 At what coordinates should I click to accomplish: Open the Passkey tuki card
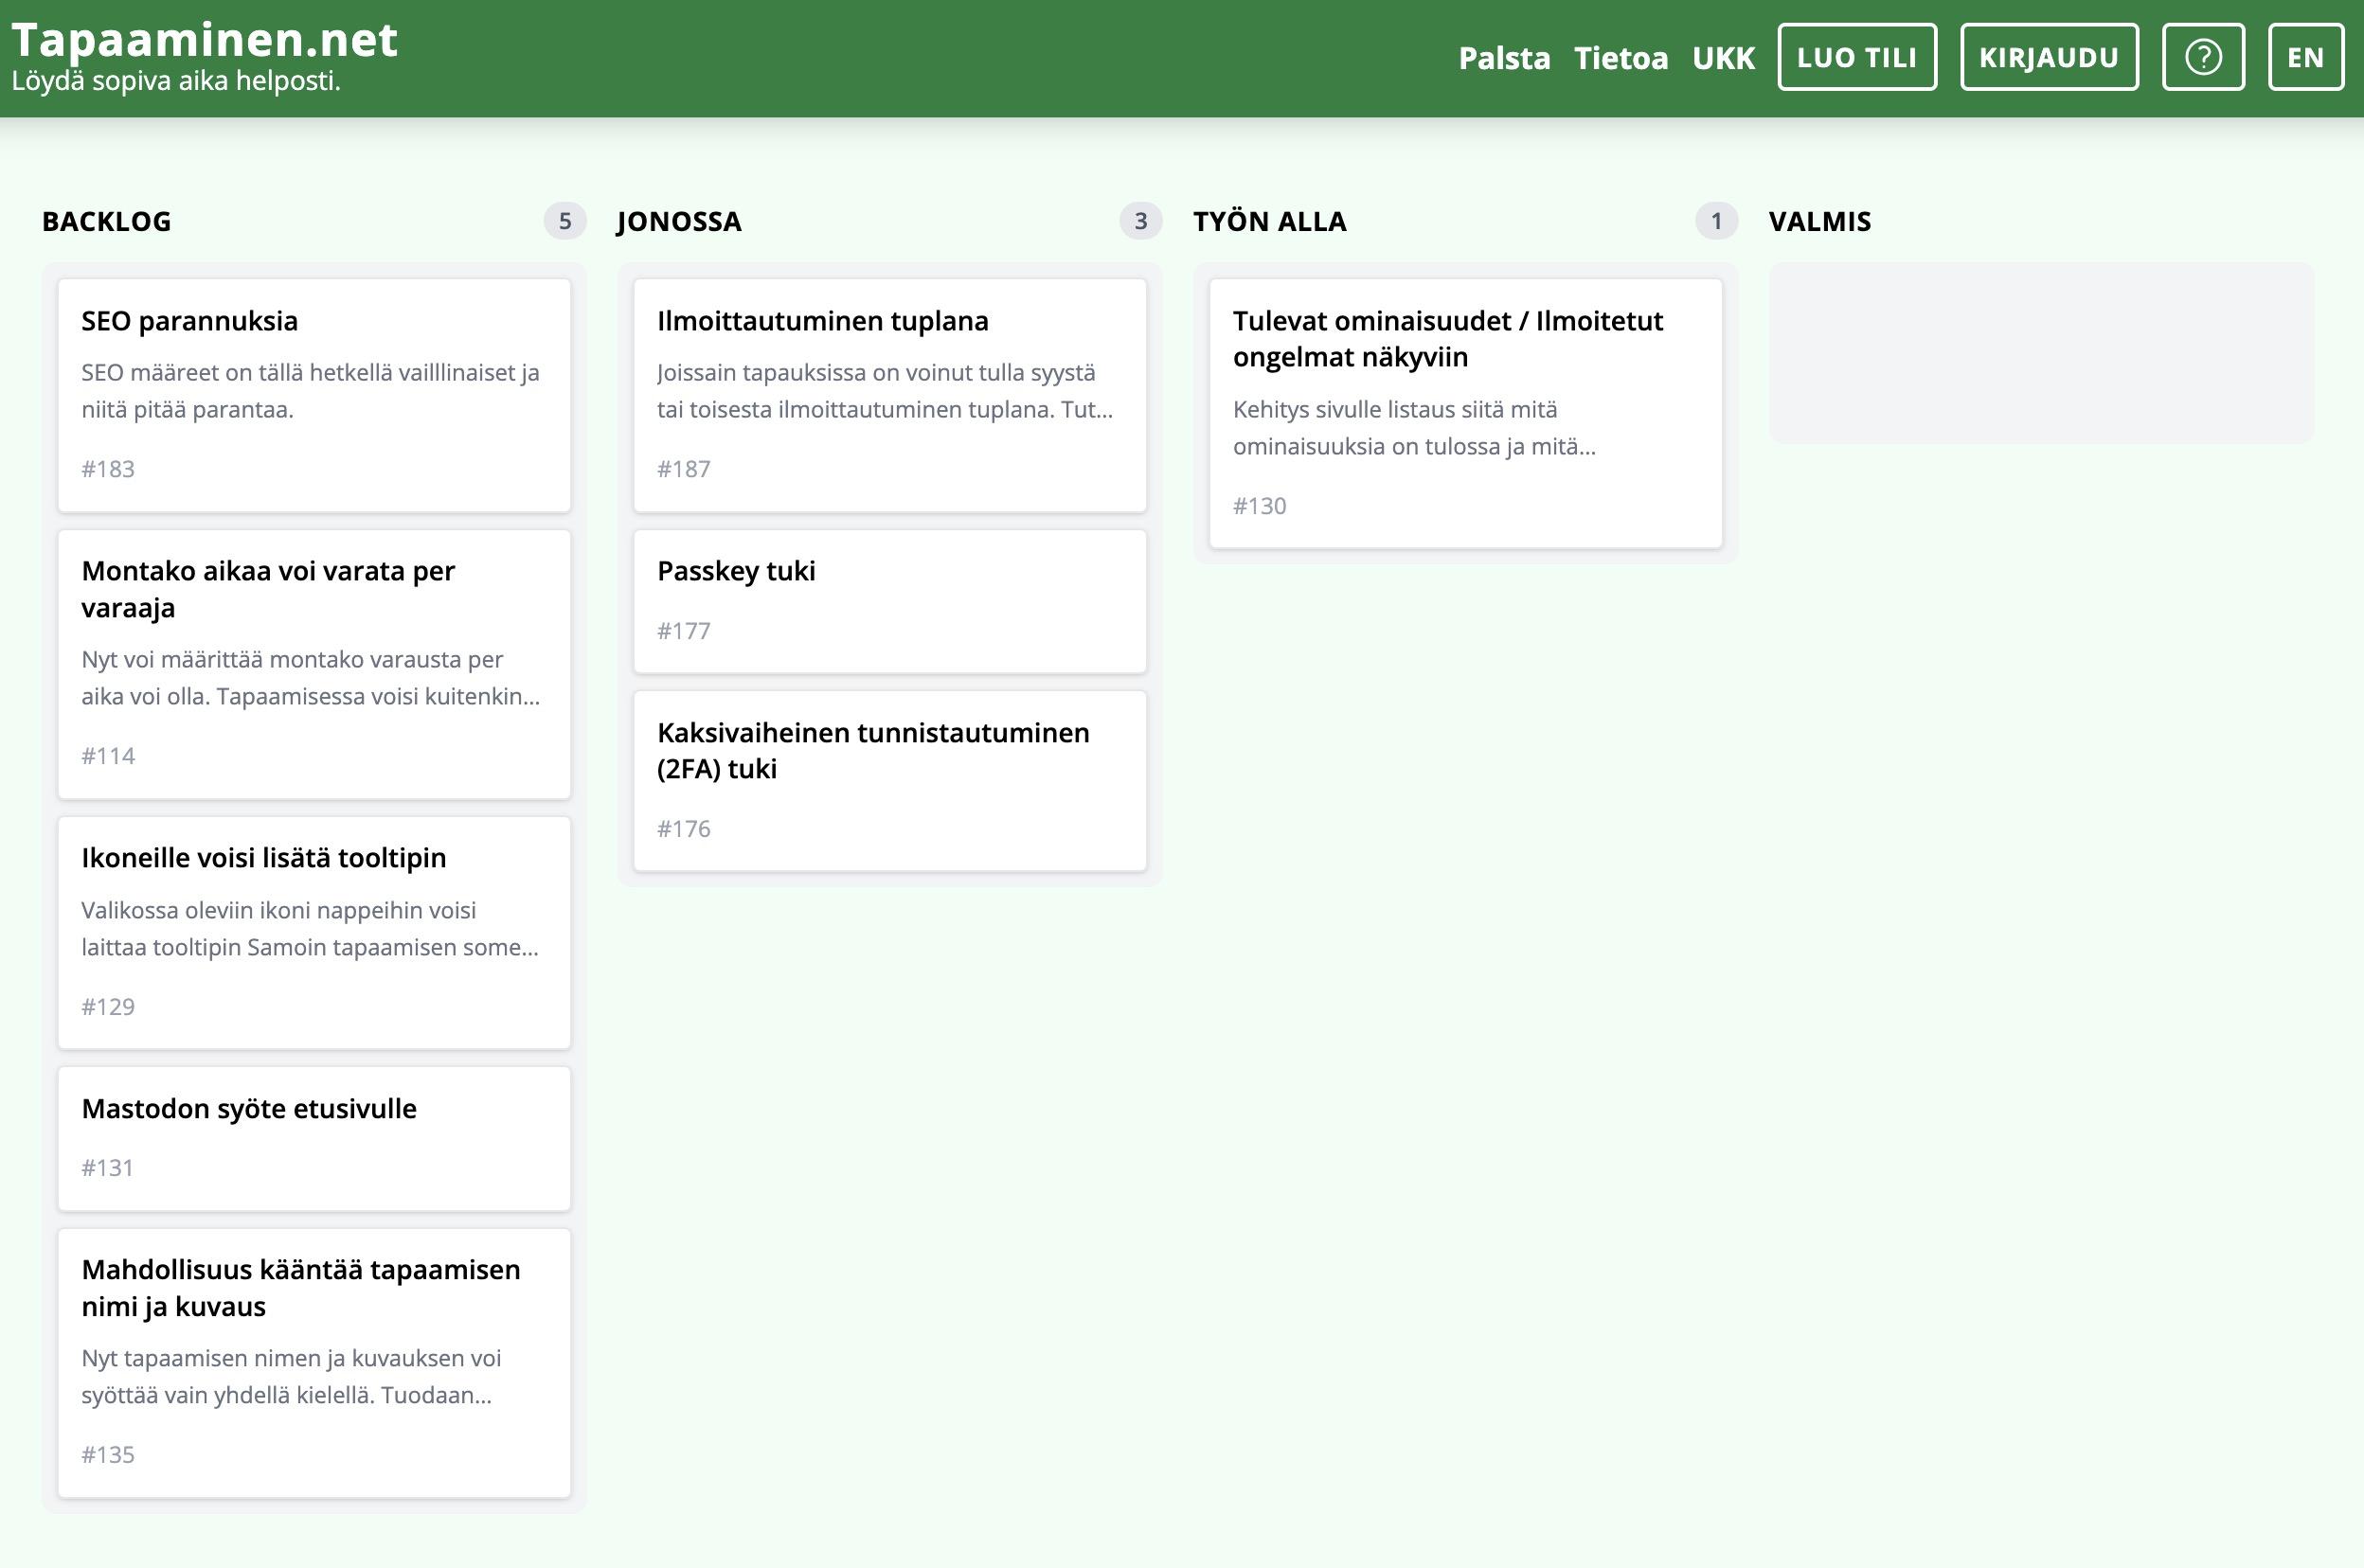(889, 601)
